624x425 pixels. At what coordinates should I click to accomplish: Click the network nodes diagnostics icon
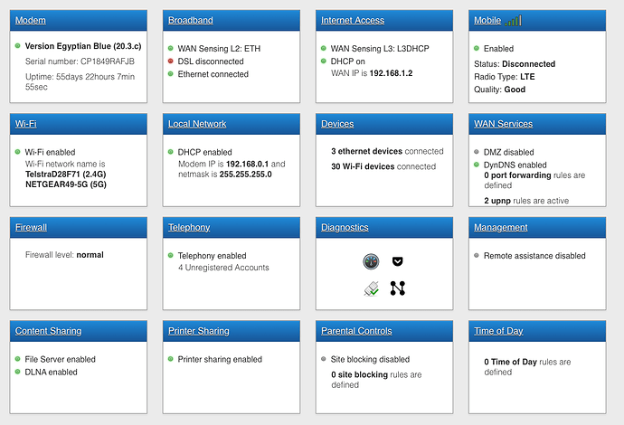tap(398, 288)
